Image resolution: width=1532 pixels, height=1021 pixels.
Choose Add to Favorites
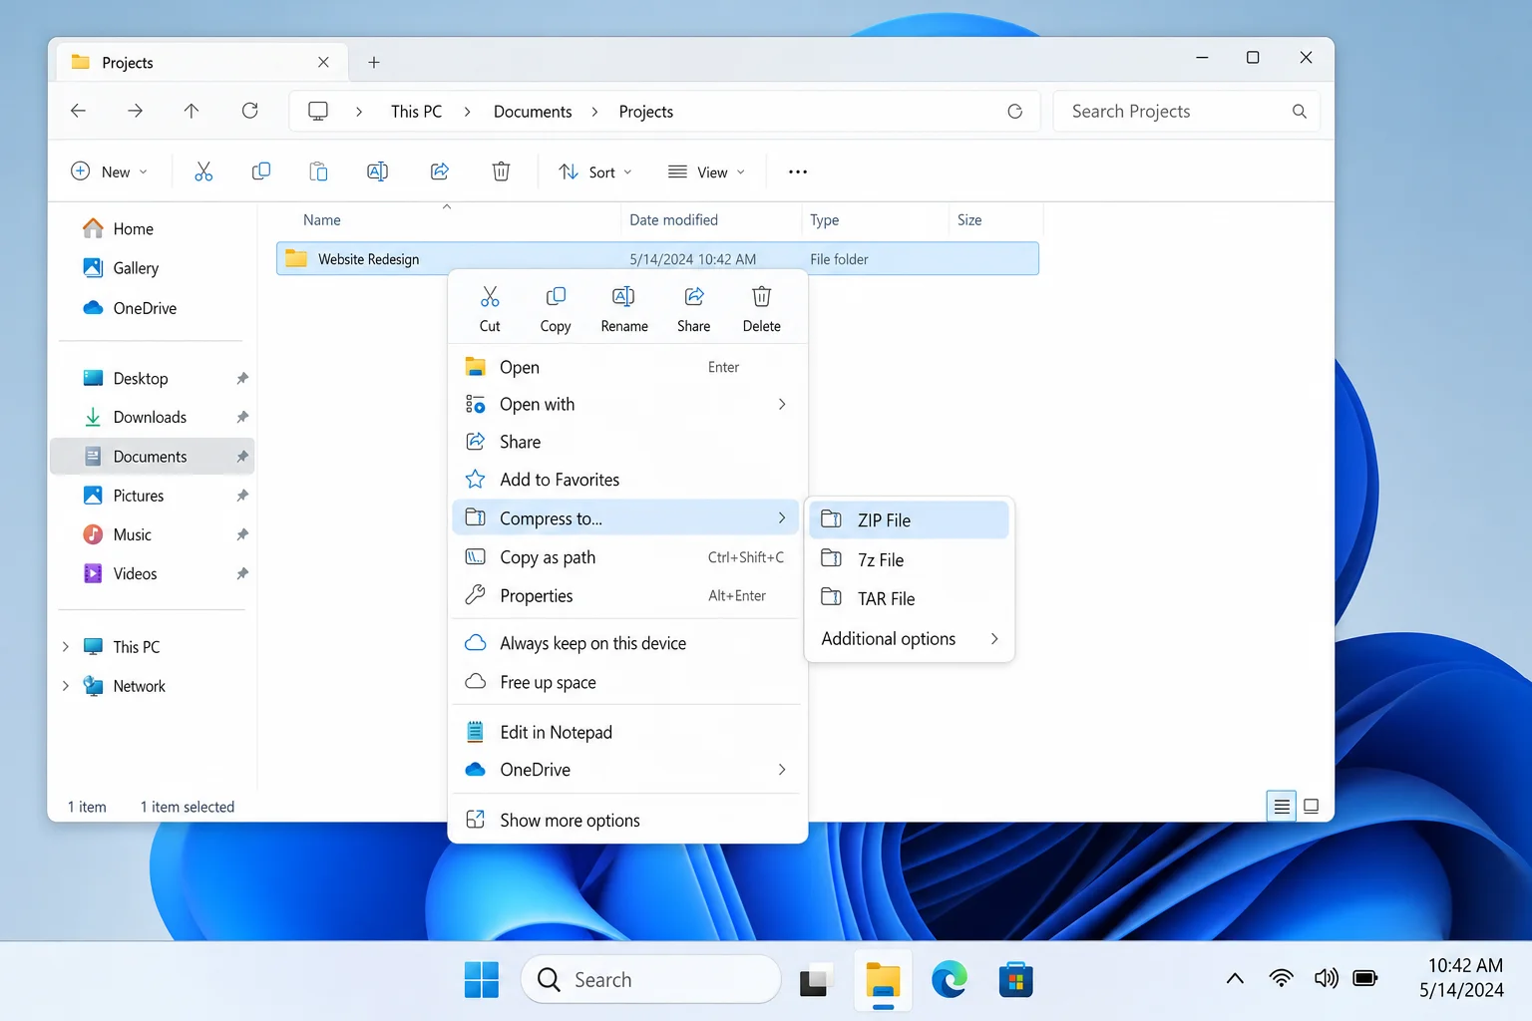[626, 480]
